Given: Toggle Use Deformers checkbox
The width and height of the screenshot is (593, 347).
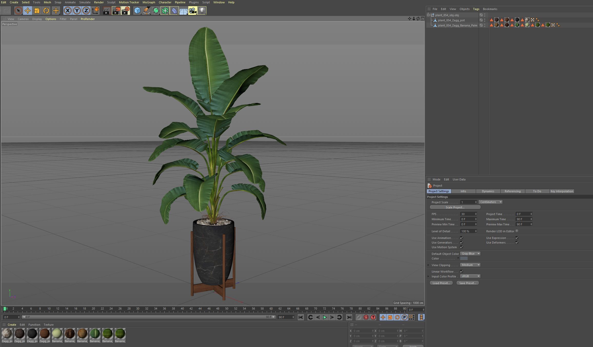Looking at the screenshot, I should (x=517, y=242).
